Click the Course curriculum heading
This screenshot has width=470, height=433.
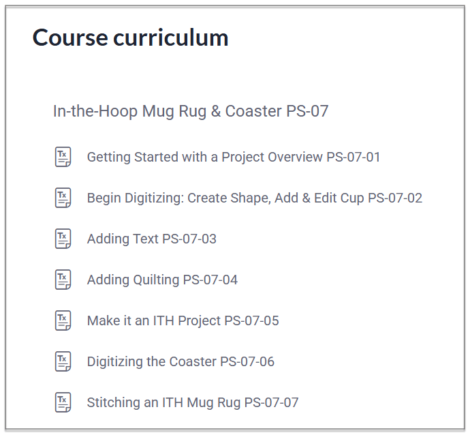(x=130, y=38)
